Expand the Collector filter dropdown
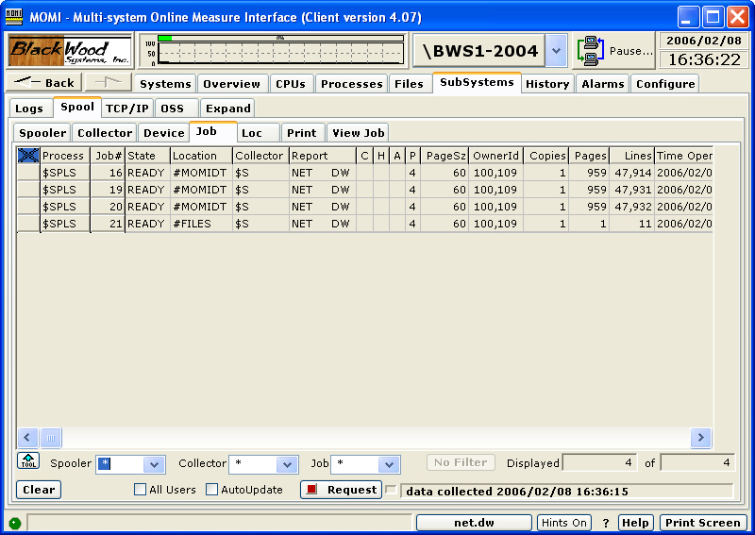The image size is (755, 535). 287,464
